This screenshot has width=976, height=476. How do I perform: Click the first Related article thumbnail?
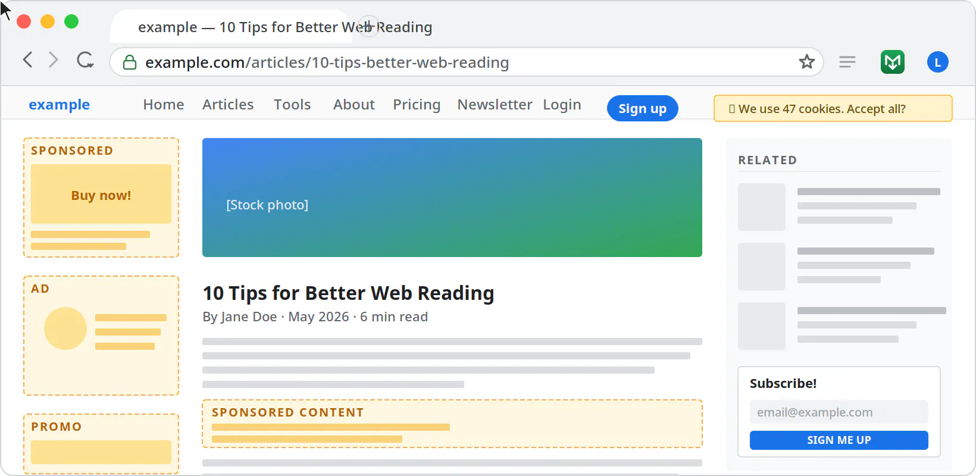[x=762, y=207]
